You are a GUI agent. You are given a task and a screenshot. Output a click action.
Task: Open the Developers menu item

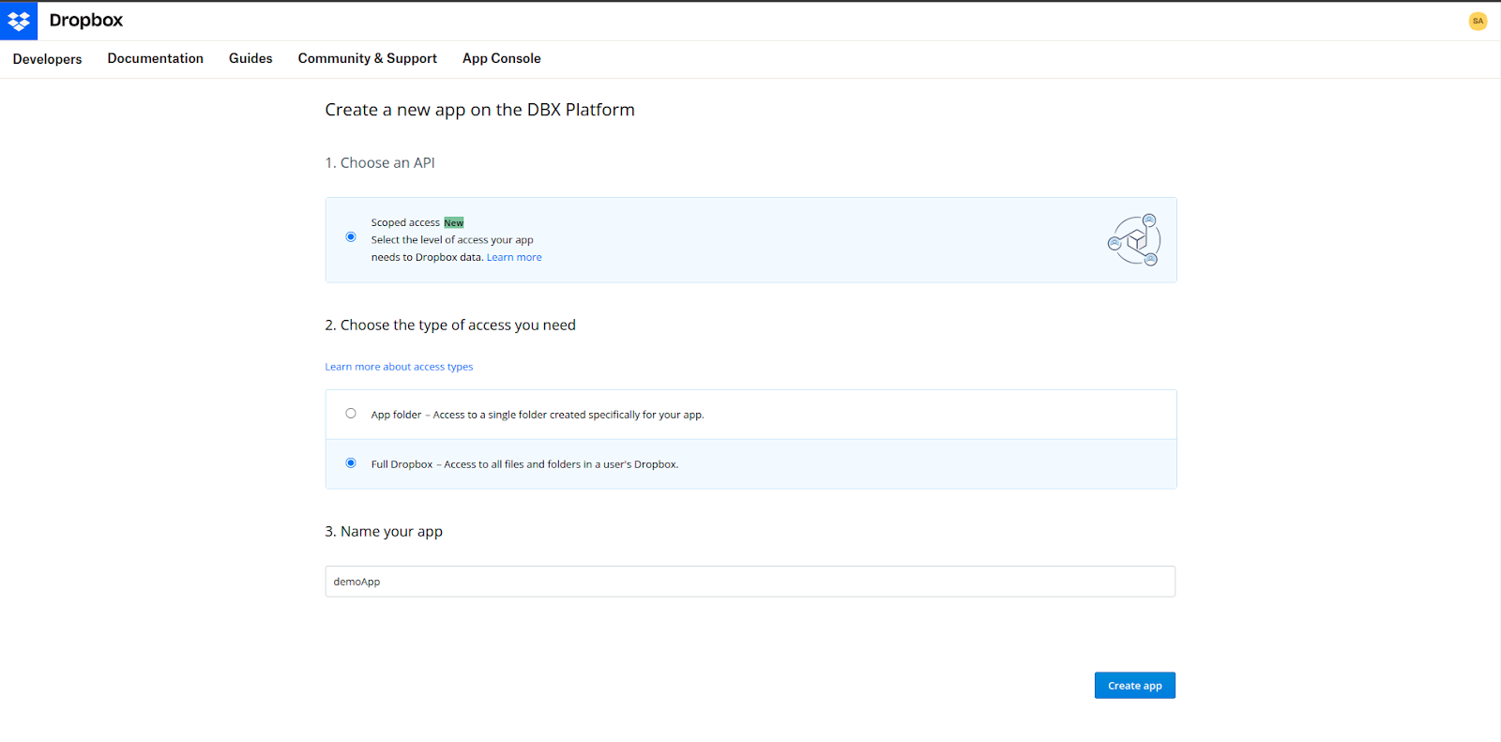point(47,59)
